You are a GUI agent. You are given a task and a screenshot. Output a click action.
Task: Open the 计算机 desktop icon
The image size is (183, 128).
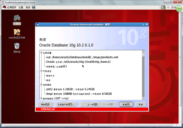[17, 20]
